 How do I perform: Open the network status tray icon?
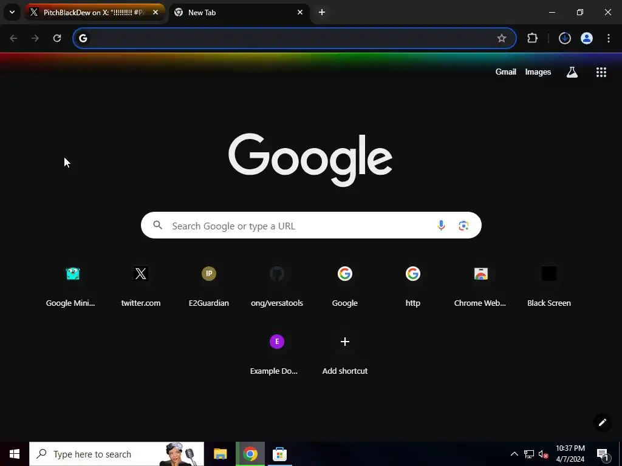point(529,454)
